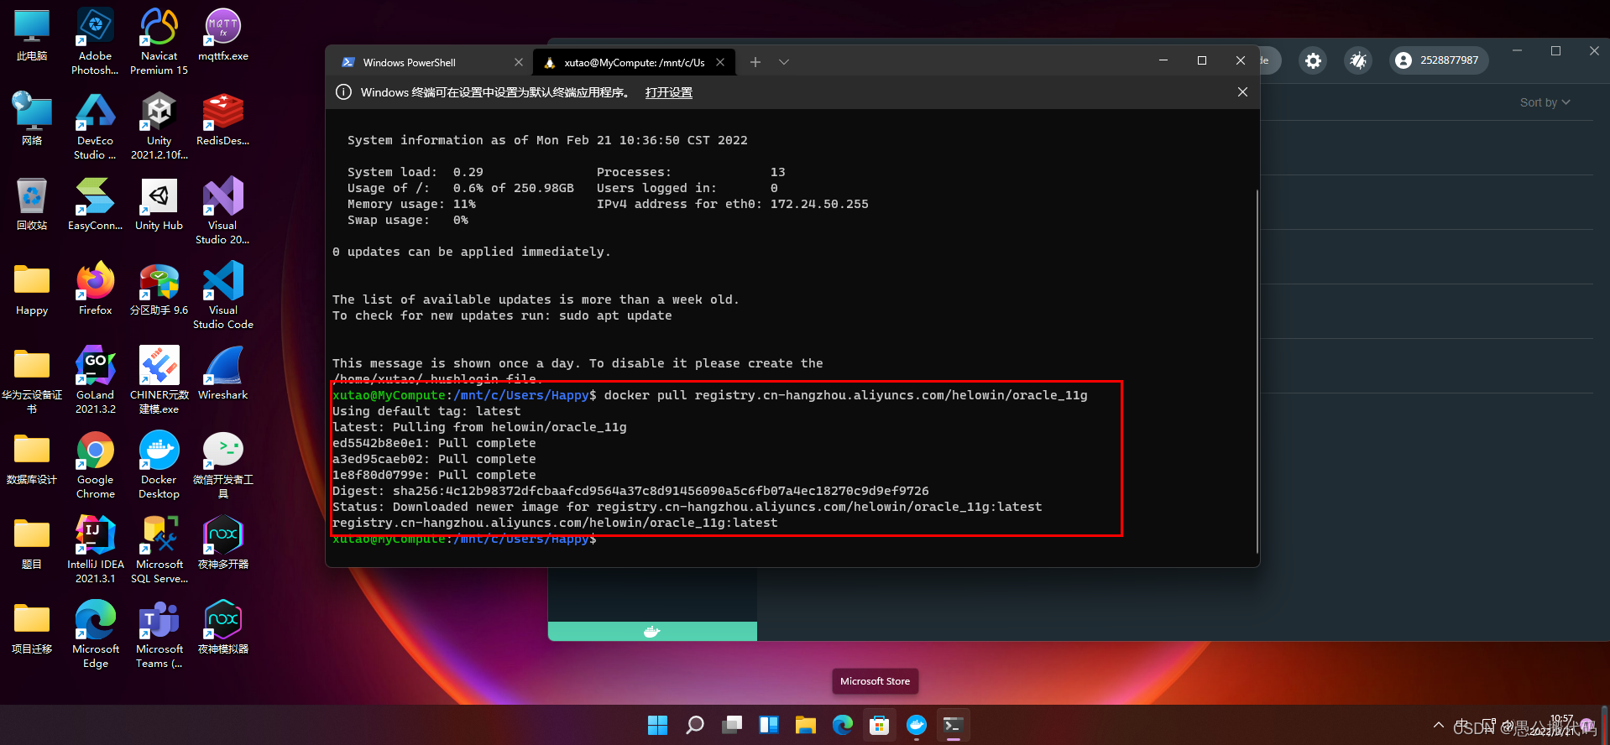
Task: Dismiss the default terminal info banner
Action: (1242, 92)
